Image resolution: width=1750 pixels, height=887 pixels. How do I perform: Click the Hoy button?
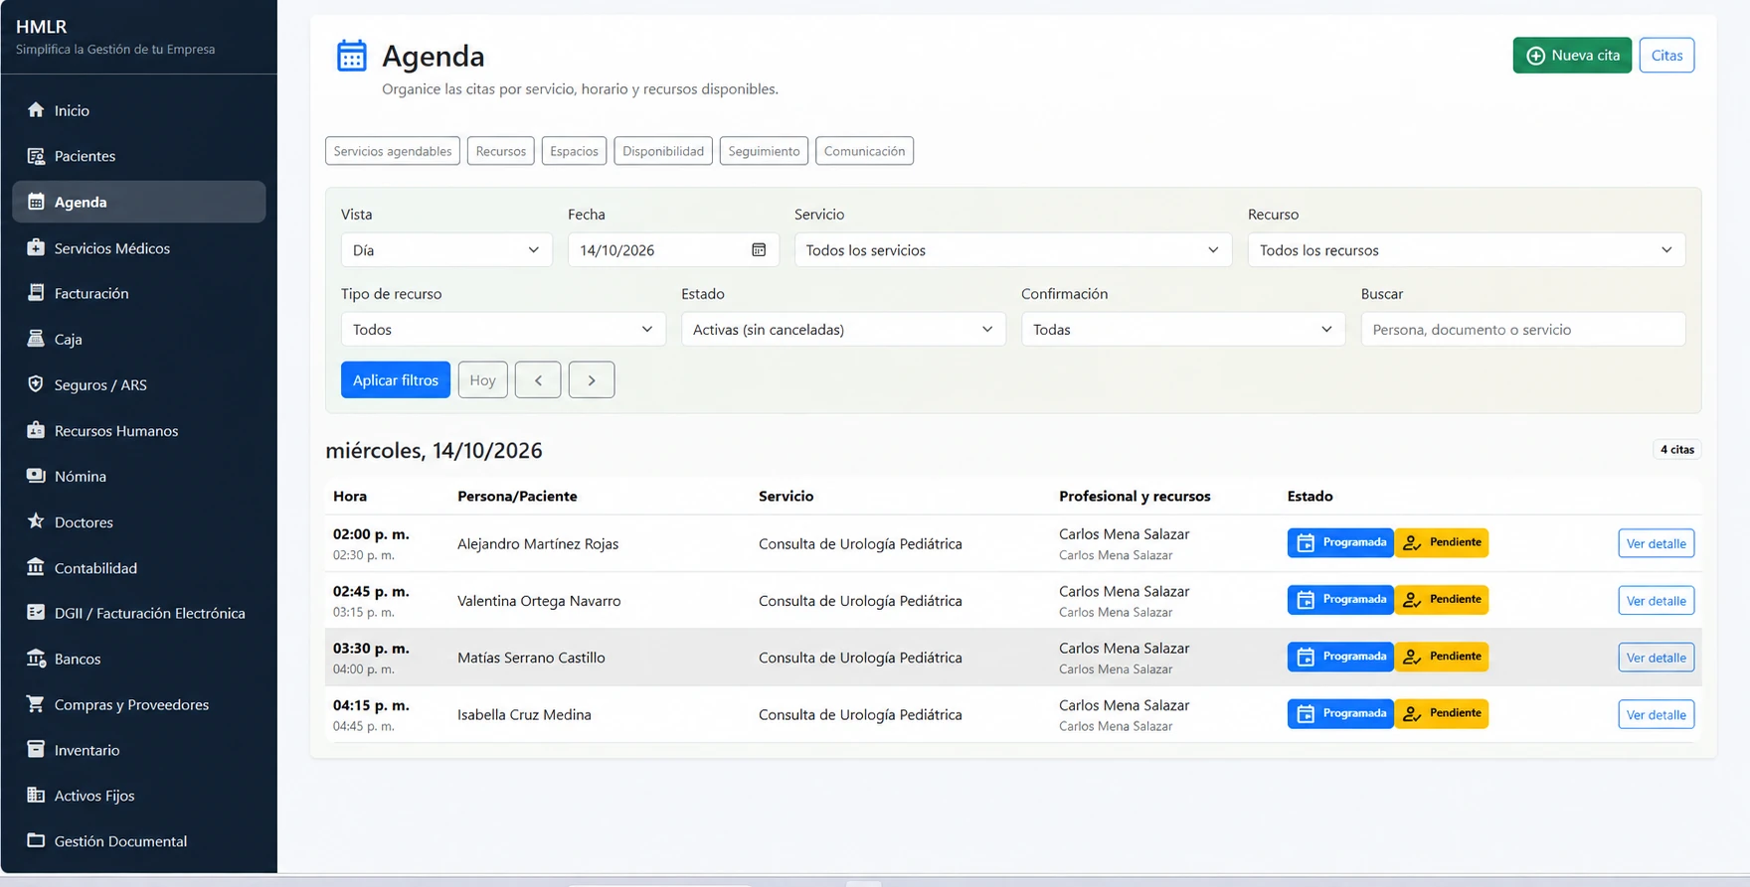(x=482, y=379)
